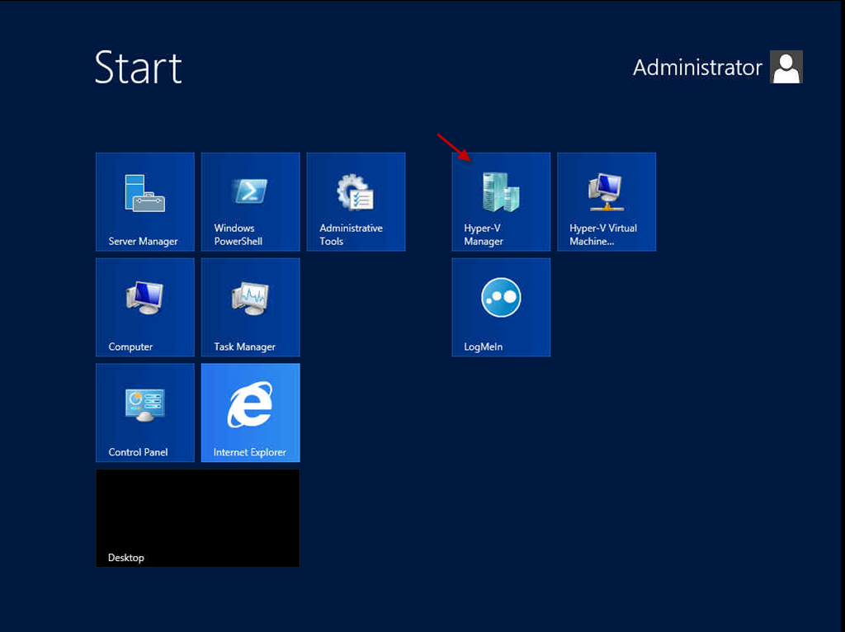Launch Internet Explorer tile
Screen dimensions: 845x632
(250, 413)
